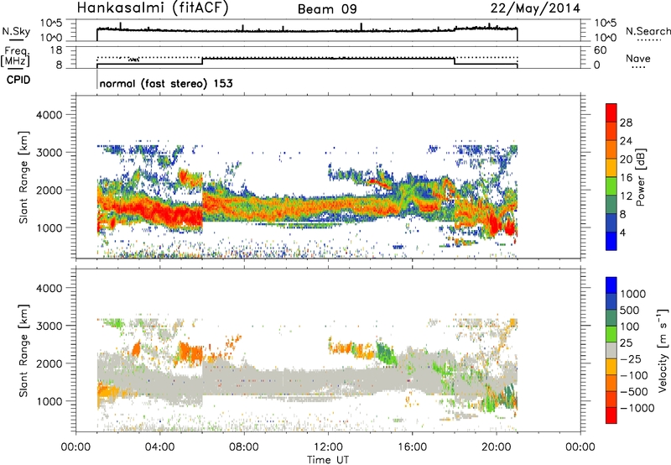Click the '4000' tick on the power panel
The image size is (671, 465).
click(x=49, y=115)
